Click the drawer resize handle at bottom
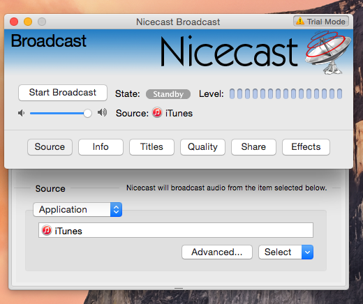363x304 pixels. click(x=179, y=288)
